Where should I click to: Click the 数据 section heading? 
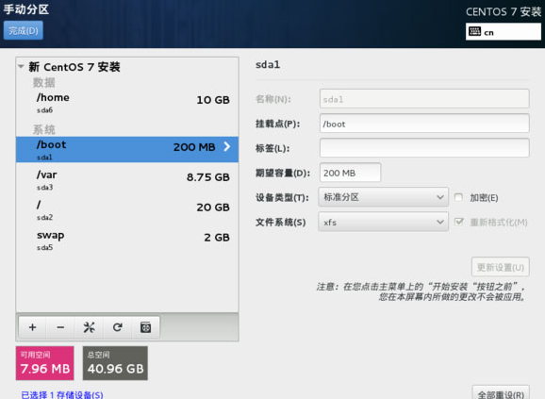(x=44, y=82)
